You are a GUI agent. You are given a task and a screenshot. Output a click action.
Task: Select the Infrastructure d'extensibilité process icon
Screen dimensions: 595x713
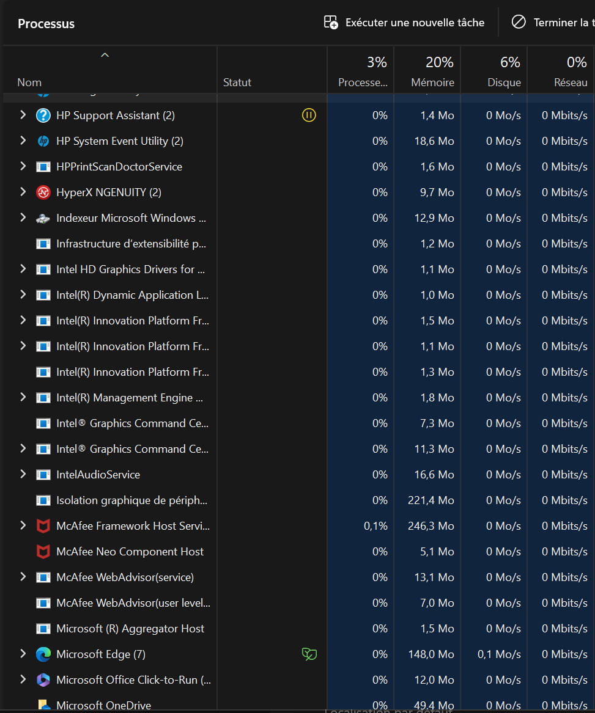[43, 244]
